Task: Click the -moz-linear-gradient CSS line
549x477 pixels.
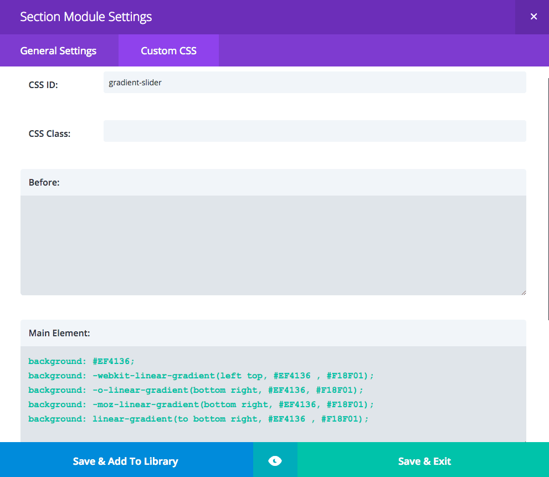Action: 201,404
